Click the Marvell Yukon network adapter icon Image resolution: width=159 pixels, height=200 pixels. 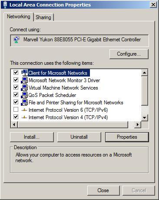17,40
